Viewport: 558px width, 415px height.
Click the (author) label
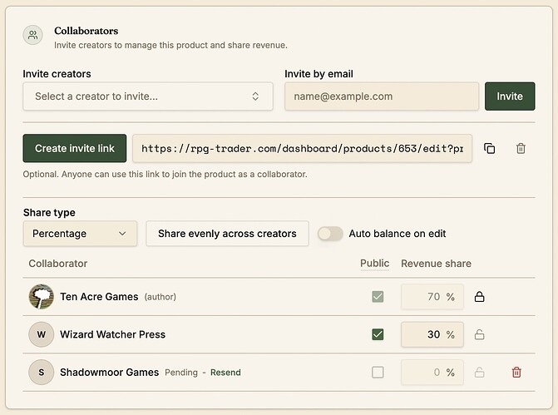click(160, 297)
